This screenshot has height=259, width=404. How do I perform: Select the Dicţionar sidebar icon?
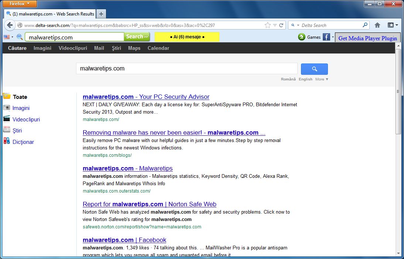coord(7,142)
